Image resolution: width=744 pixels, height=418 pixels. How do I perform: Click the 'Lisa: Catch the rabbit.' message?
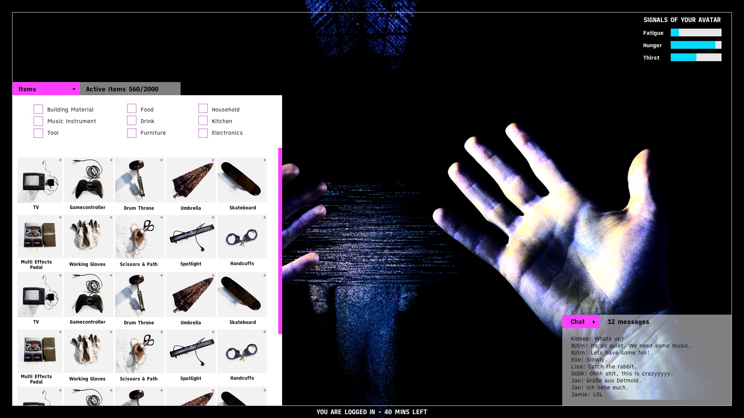(x=604, y=367)
